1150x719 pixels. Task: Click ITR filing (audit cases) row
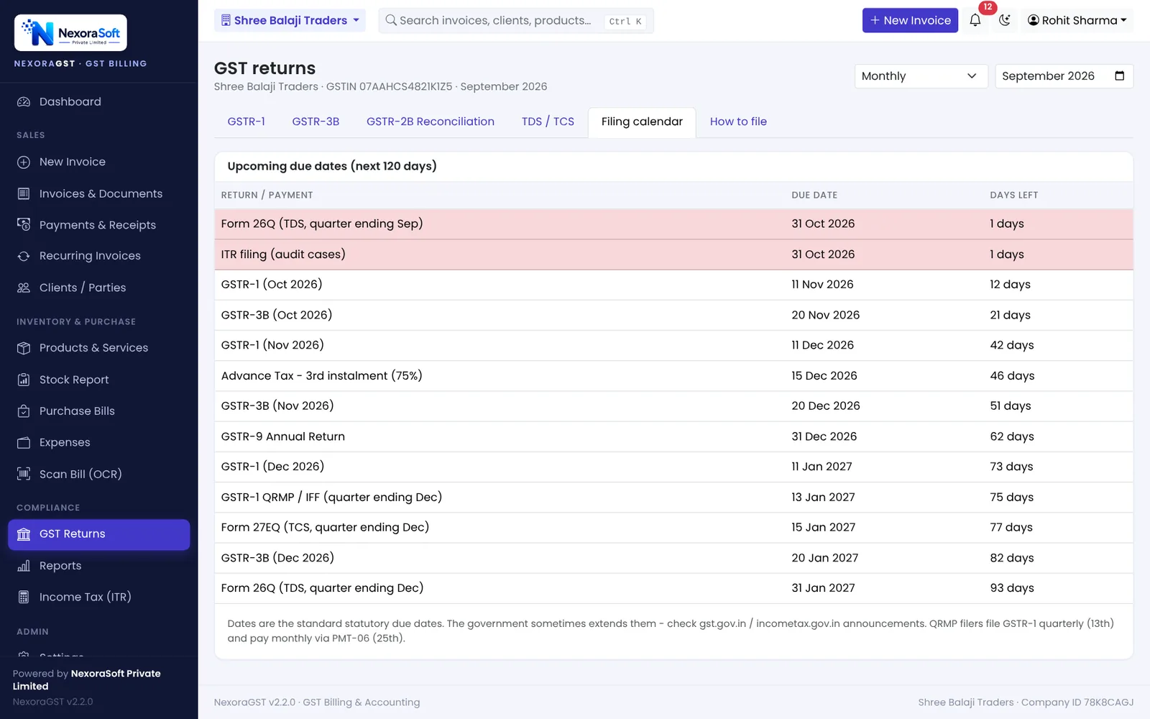(673, 255)
